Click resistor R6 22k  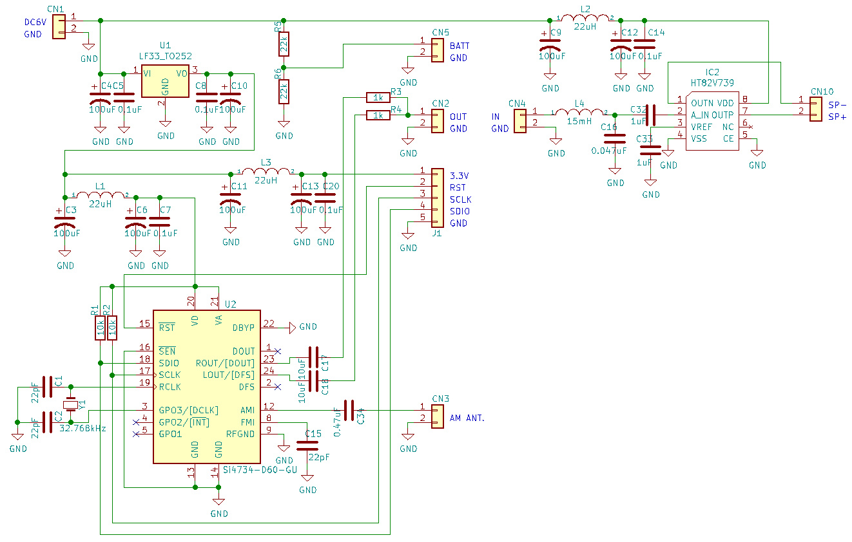pyautogui.click(x=284, y=91)
